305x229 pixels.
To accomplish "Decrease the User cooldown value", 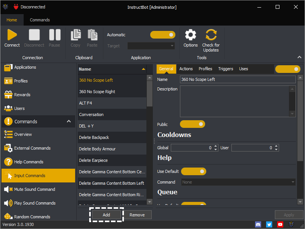I will click(276, 149).
